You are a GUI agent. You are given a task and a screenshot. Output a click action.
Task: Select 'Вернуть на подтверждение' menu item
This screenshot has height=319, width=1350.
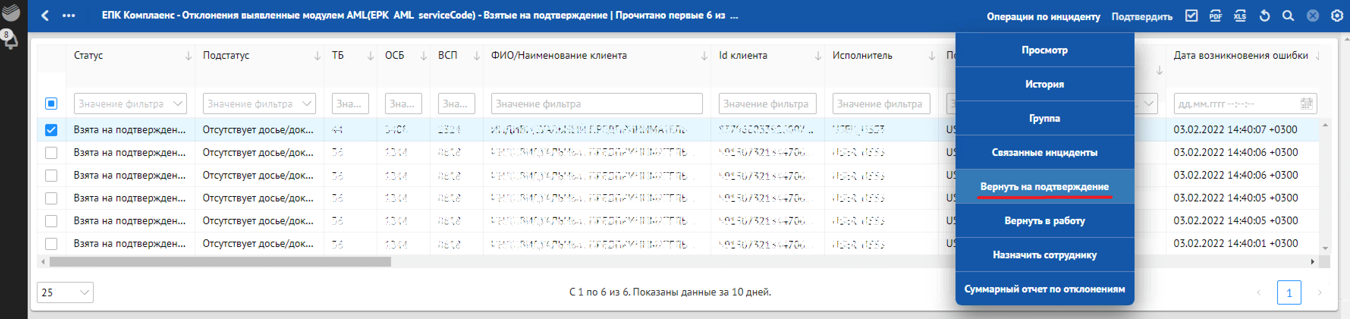[x=1044, y=187]
